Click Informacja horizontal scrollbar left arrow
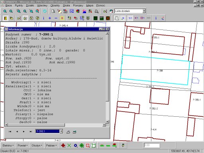Screen dimensions: 204x153 click(6, 125)
